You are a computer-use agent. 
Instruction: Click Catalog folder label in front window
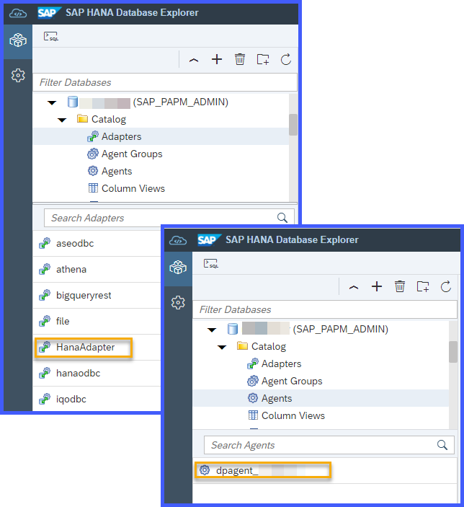point(269,347)
